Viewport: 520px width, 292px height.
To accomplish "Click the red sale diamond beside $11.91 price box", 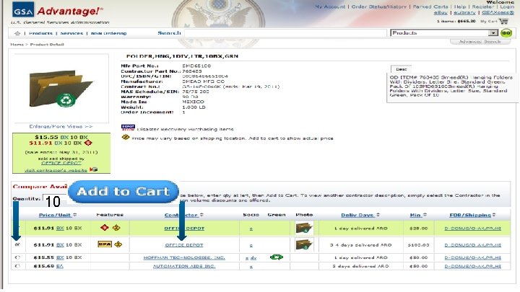I will [x=88, y=143].
